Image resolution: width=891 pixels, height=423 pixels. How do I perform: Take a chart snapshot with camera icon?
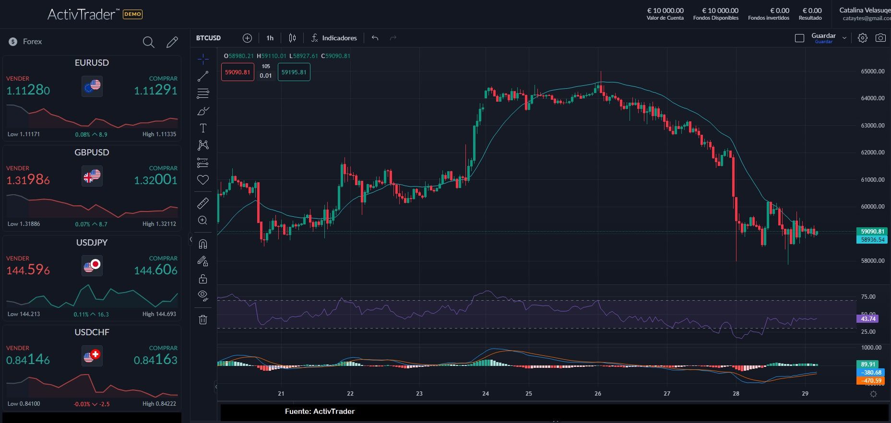coord(880,38)
